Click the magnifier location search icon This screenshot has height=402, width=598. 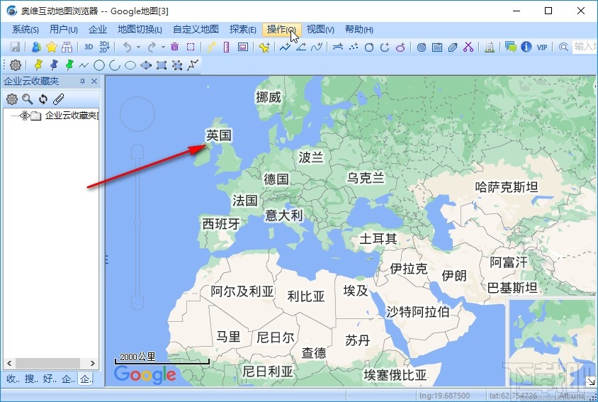pyautogui.click(x=563, y=47)
